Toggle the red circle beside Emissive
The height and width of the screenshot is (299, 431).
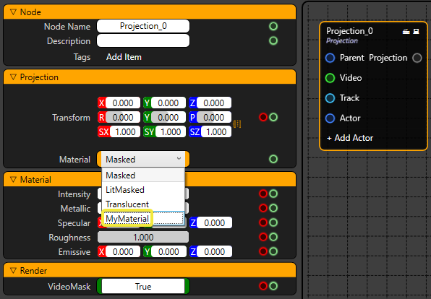pyautogui.click(x=263, y=251)
